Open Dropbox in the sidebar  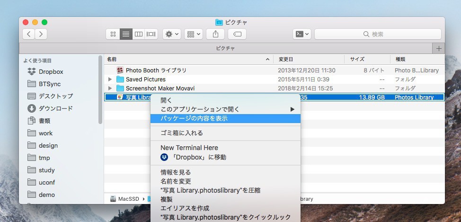click(x=51, y=71)
